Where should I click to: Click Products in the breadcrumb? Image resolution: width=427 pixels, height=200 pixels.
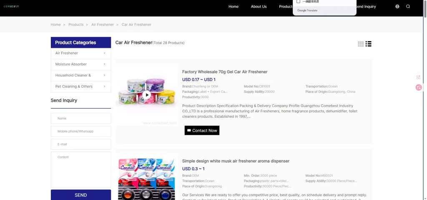point(76,25)
